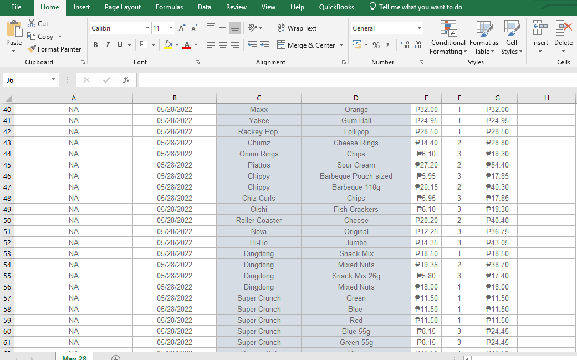The width and height of the screenshot is (577, 360).
Task: Select the entire sheet corner button
Action: pyautogui.click(x=7, y=98)
